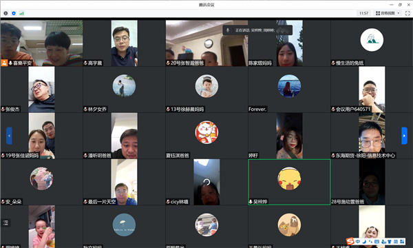
Task: Select 张俊杰 video tile
Action: pyautogui.click(x=41, y=90)
